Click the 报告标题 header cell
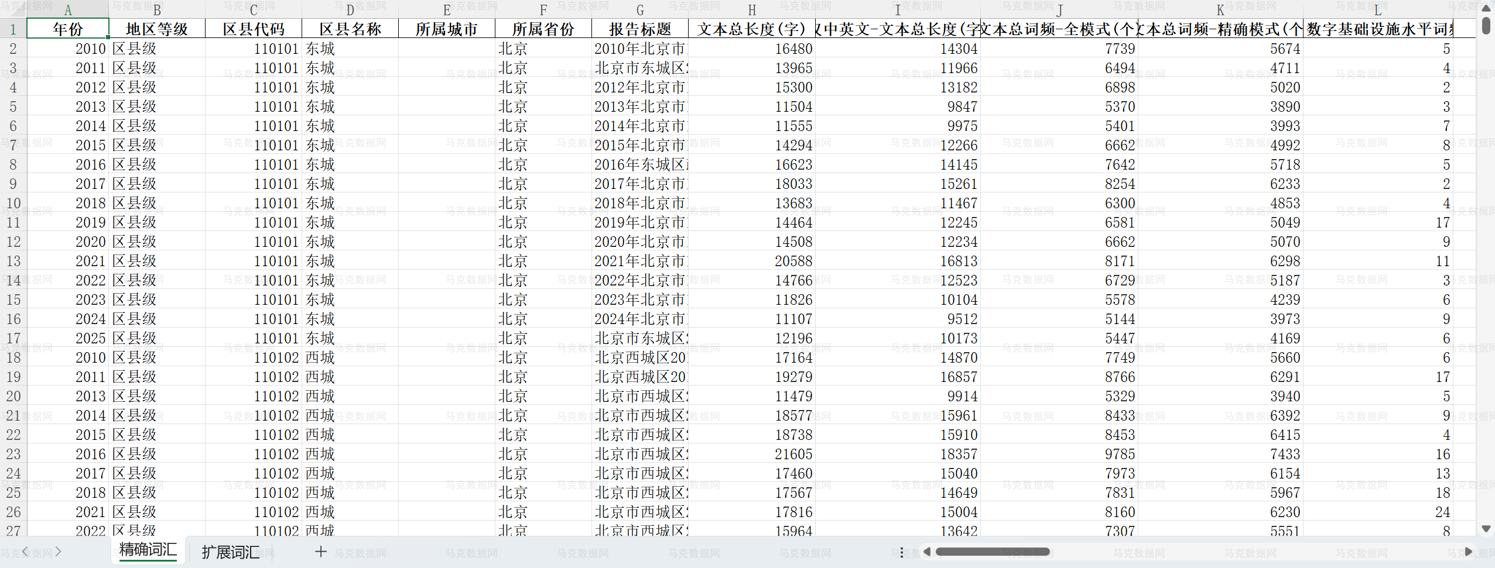Image resolution: width=1495 pixels, height=568 pixels. pyautogui.click(x=639, y=28)
